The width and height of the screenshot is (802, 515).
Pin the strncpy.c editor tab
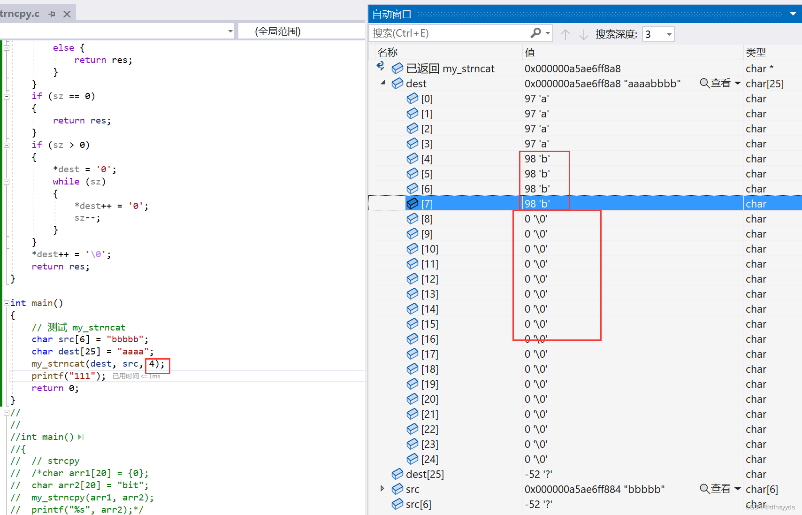click(52, 14)
